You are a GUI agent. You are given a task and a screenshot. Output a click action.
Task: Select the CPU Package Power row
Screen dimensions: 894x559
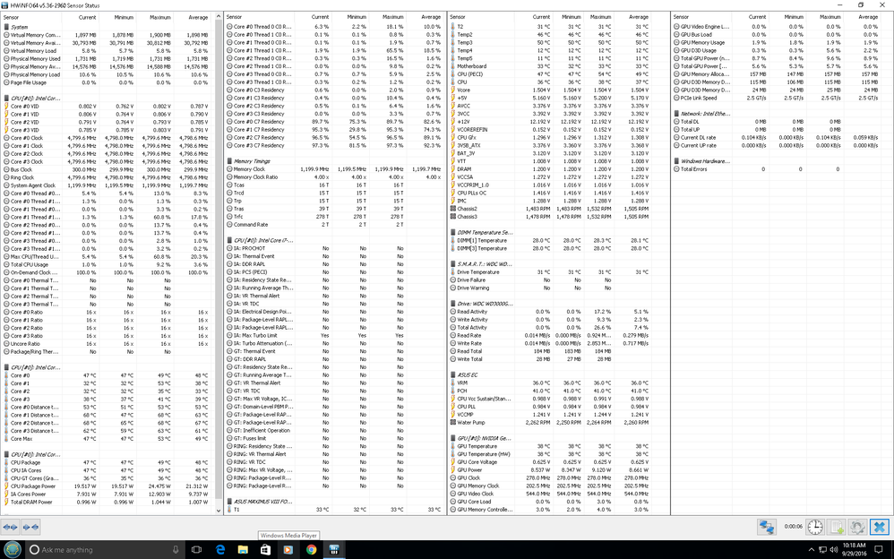tap(107, 486)
